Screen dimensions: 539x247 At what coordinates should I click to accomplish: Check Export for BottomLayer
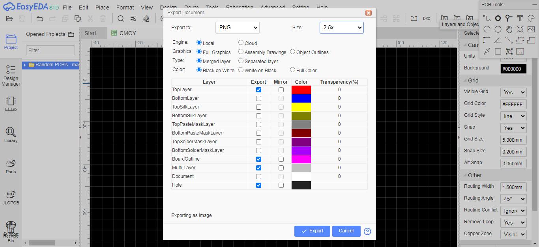(258, 98)
